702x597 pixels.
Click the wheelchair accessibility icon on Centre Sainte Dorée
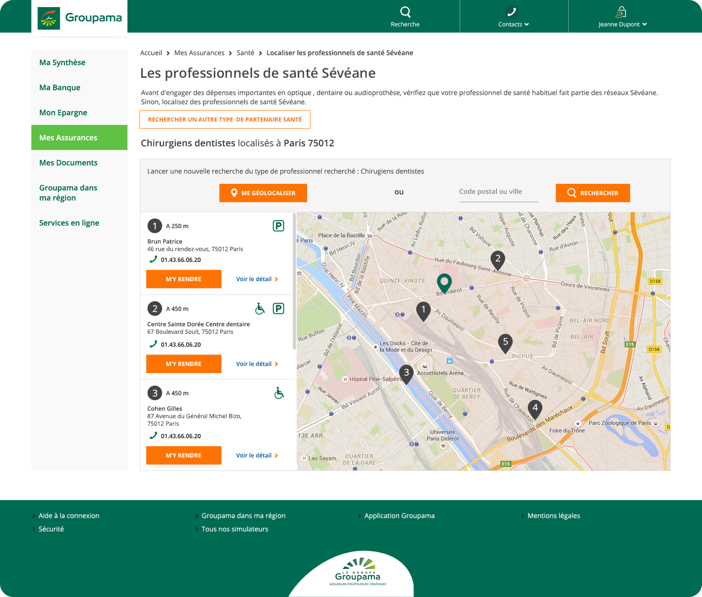(259, 308)
